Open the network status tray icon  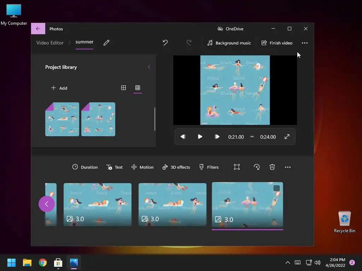click(x=309, y=263)
